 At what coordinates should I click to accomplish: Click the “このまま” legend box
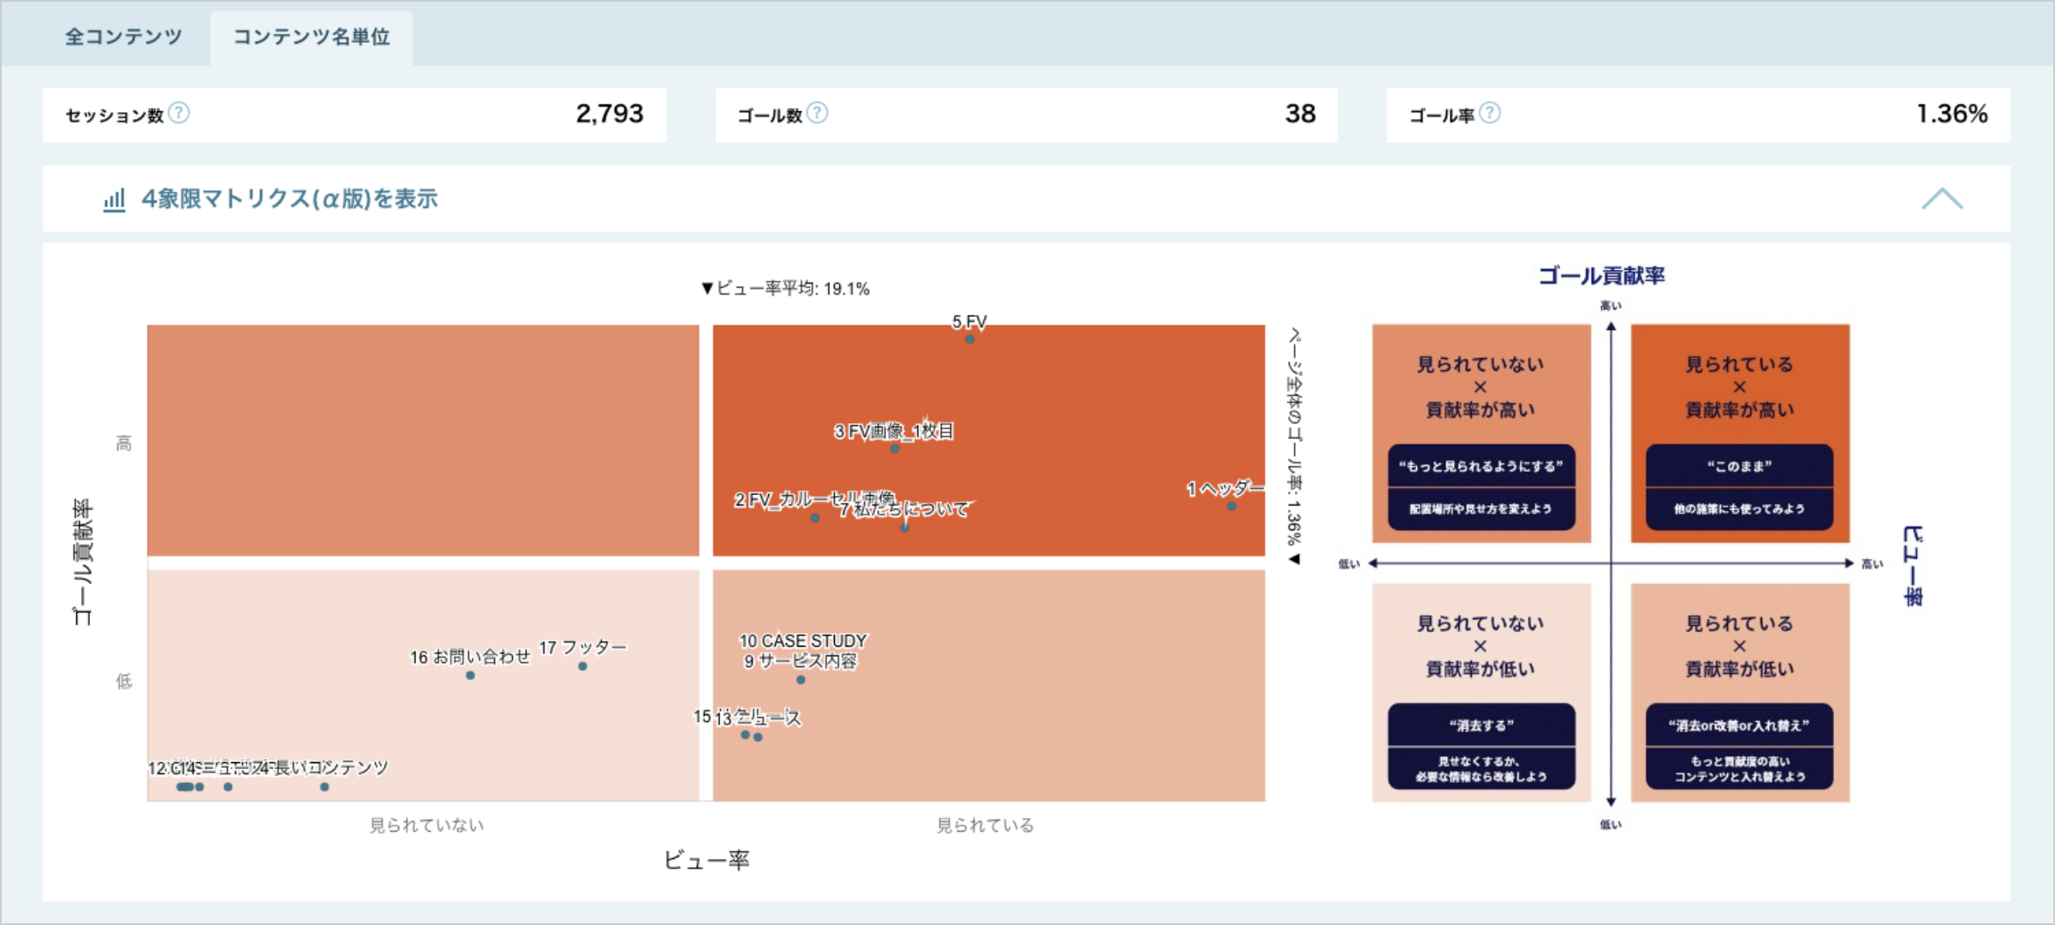[1739, 466]
